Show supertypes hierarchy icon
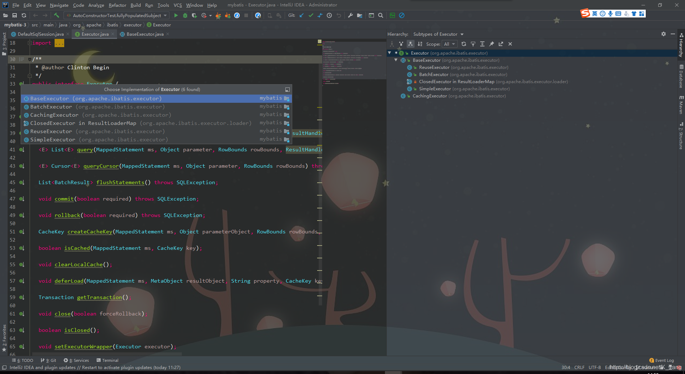Screen dimensions: 685x374 point(401,44)
